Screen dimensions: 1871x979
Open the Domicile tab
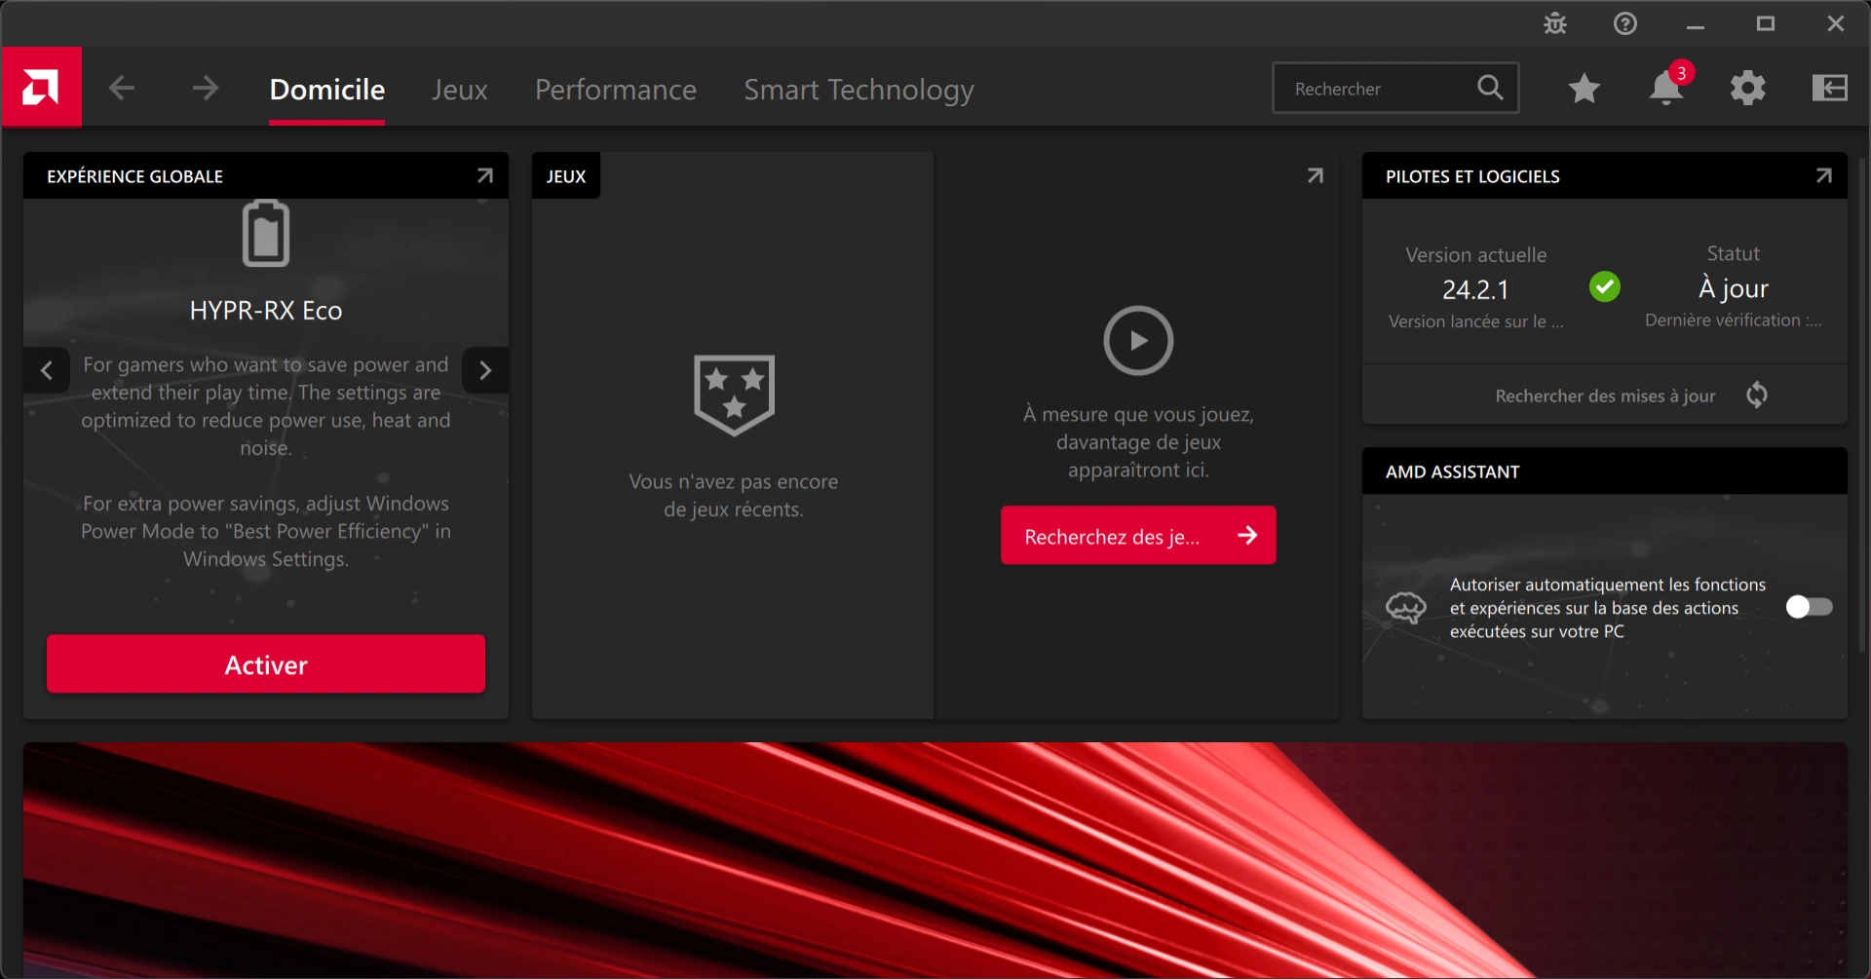(x=326, y=90)
